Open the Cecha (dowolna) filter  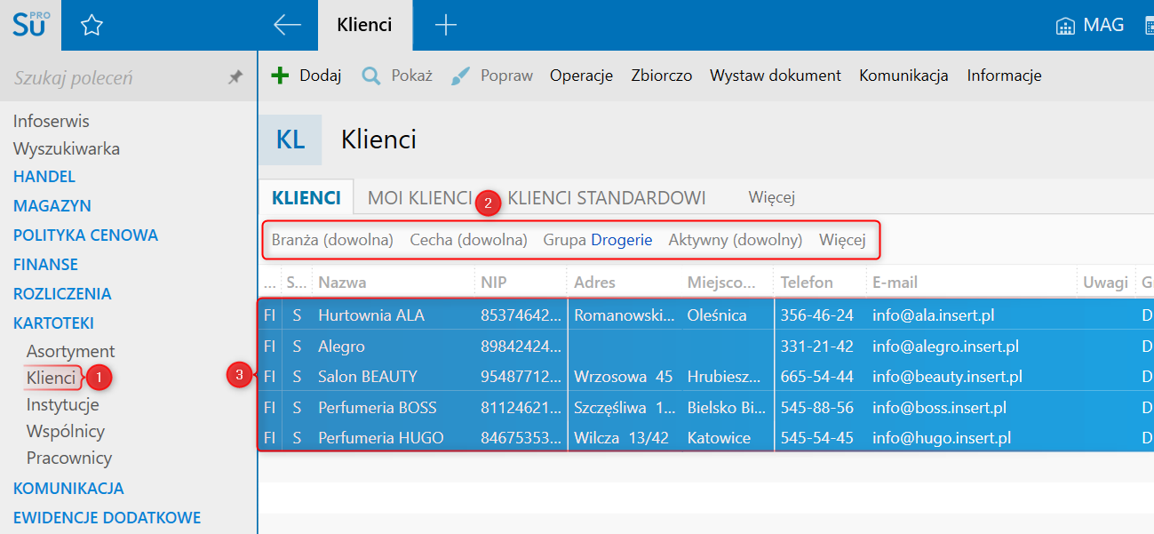(468, 240)
